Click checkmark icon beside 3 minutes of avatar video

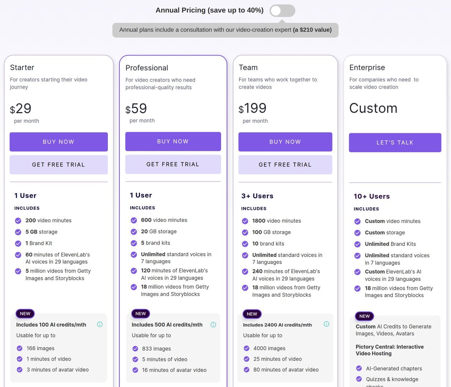pyautogui.click(x=20, y=370)
